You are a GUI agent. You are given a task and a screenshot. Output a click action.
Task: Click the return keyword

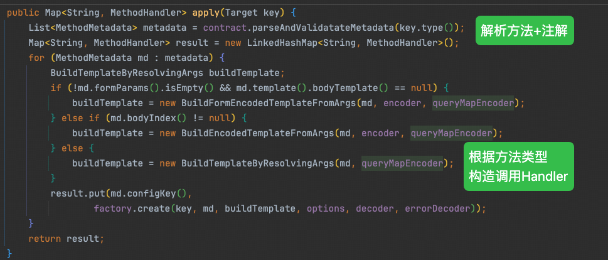44,238
